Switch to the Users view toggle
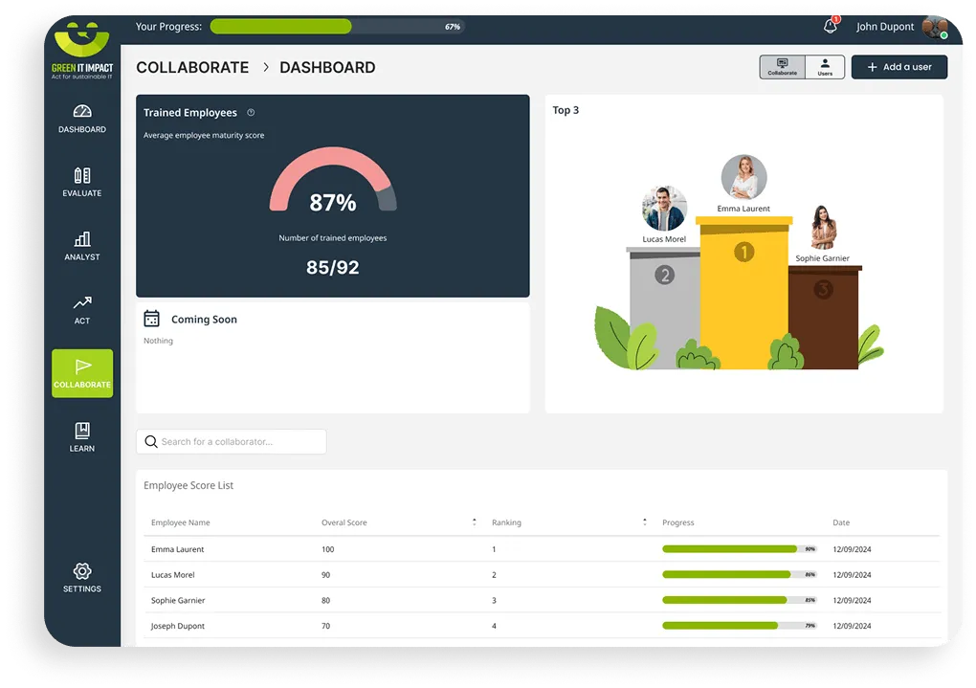The width and height of the screenshot is (976, 688). (x=825, y=67)
